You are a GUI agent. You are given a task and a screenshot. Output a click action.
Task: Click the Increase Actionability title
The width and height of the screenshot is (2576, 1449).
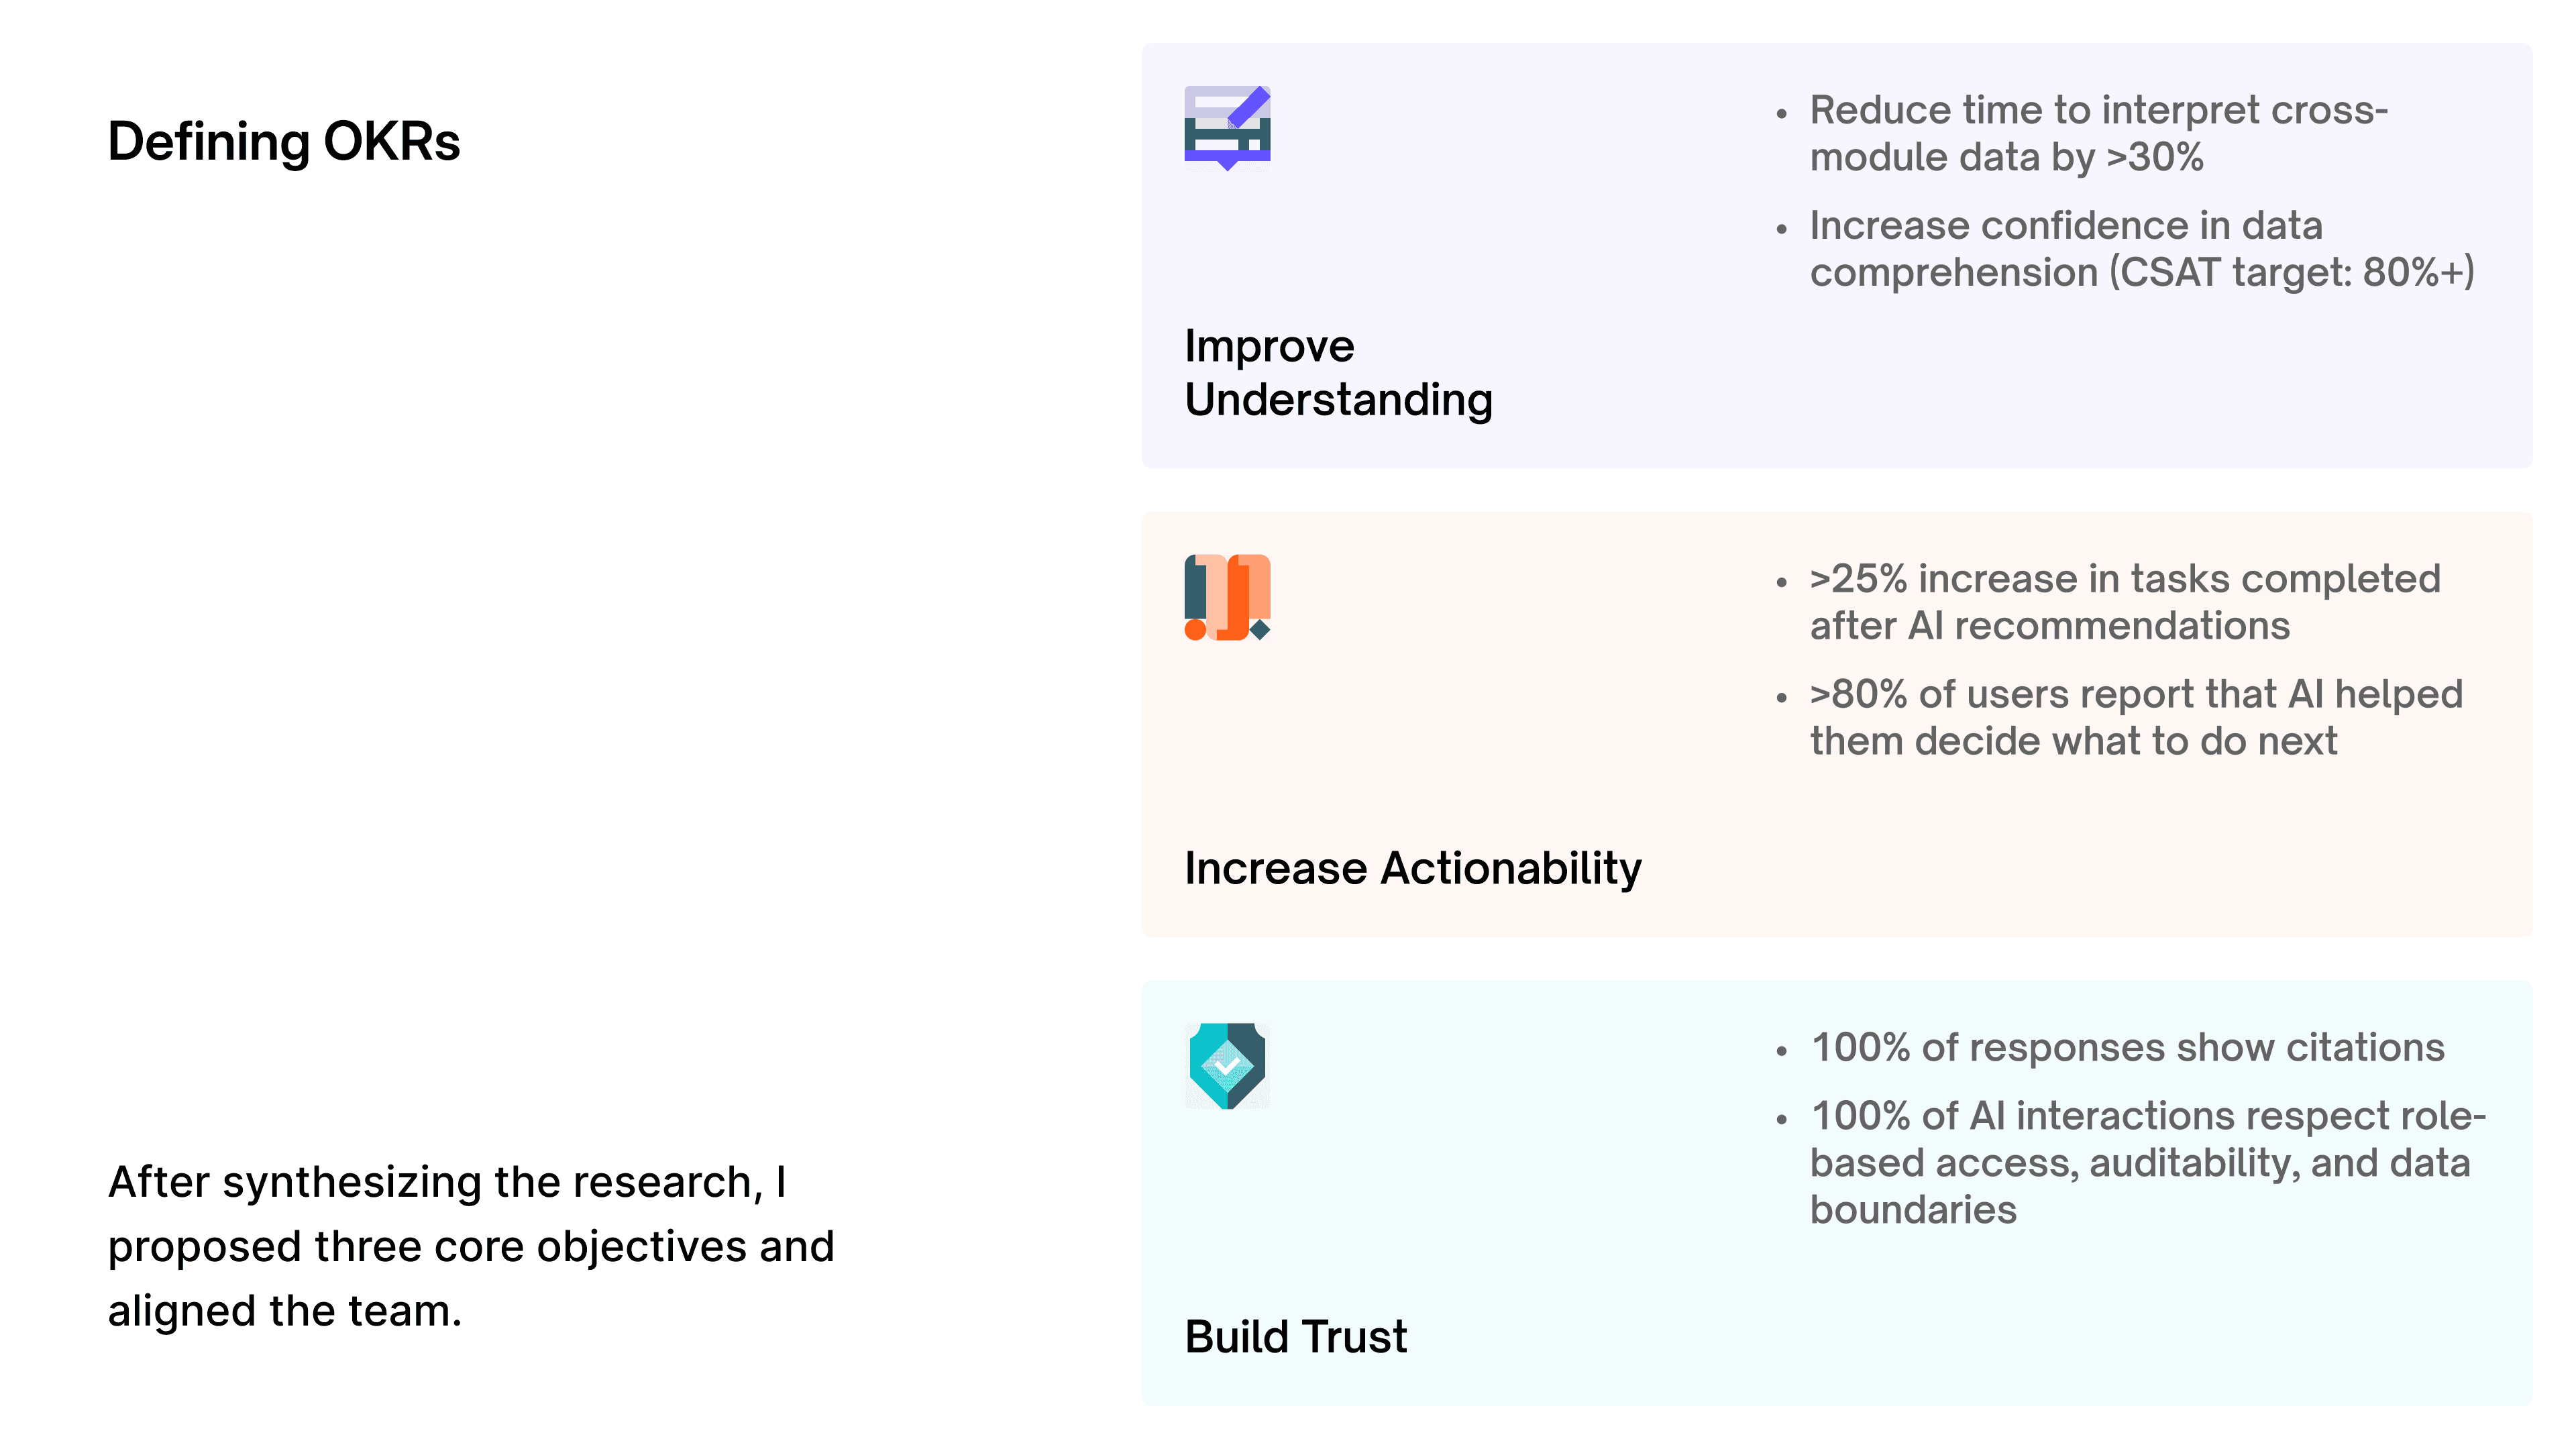coord(1413,867)
